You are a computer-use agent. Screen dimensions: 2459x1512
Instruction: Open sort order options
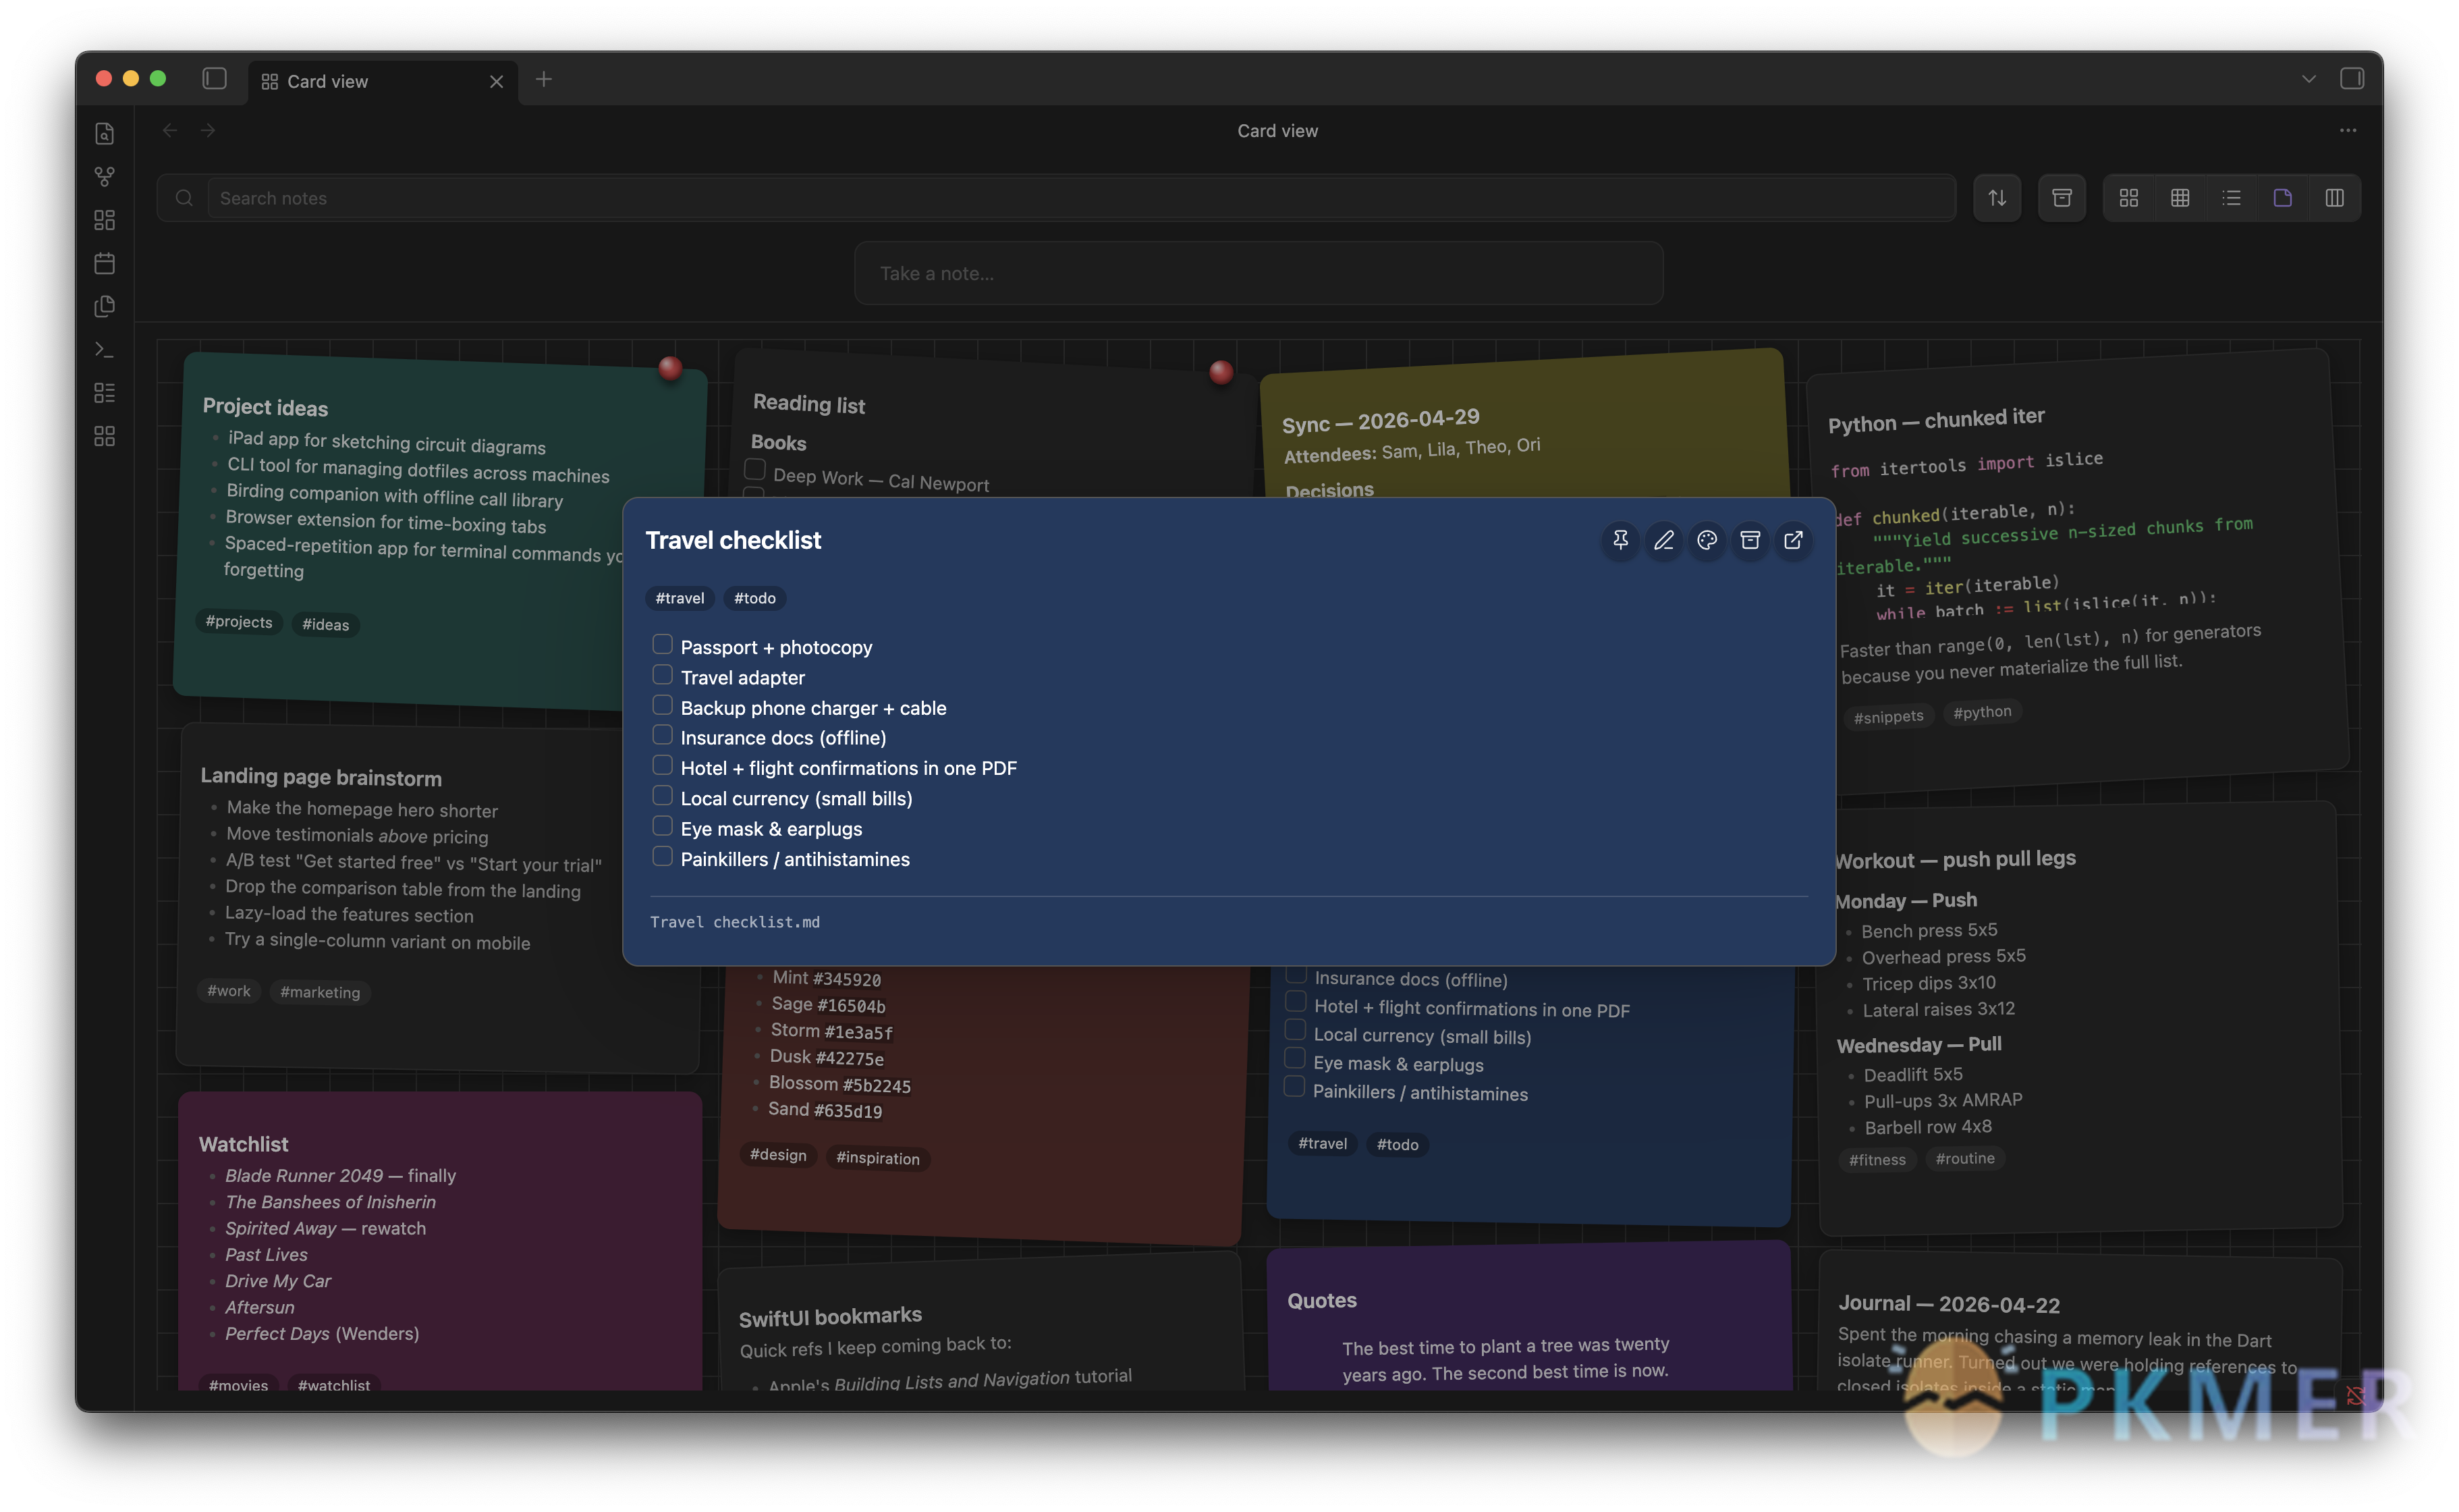click(x=1997, y=198)
